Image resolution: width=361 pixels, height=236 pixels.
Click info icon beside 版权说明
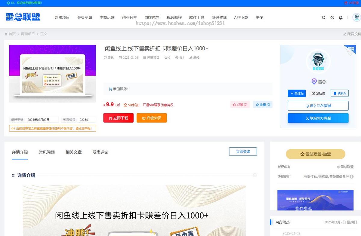pyautogui.click(x=351, y=177)
